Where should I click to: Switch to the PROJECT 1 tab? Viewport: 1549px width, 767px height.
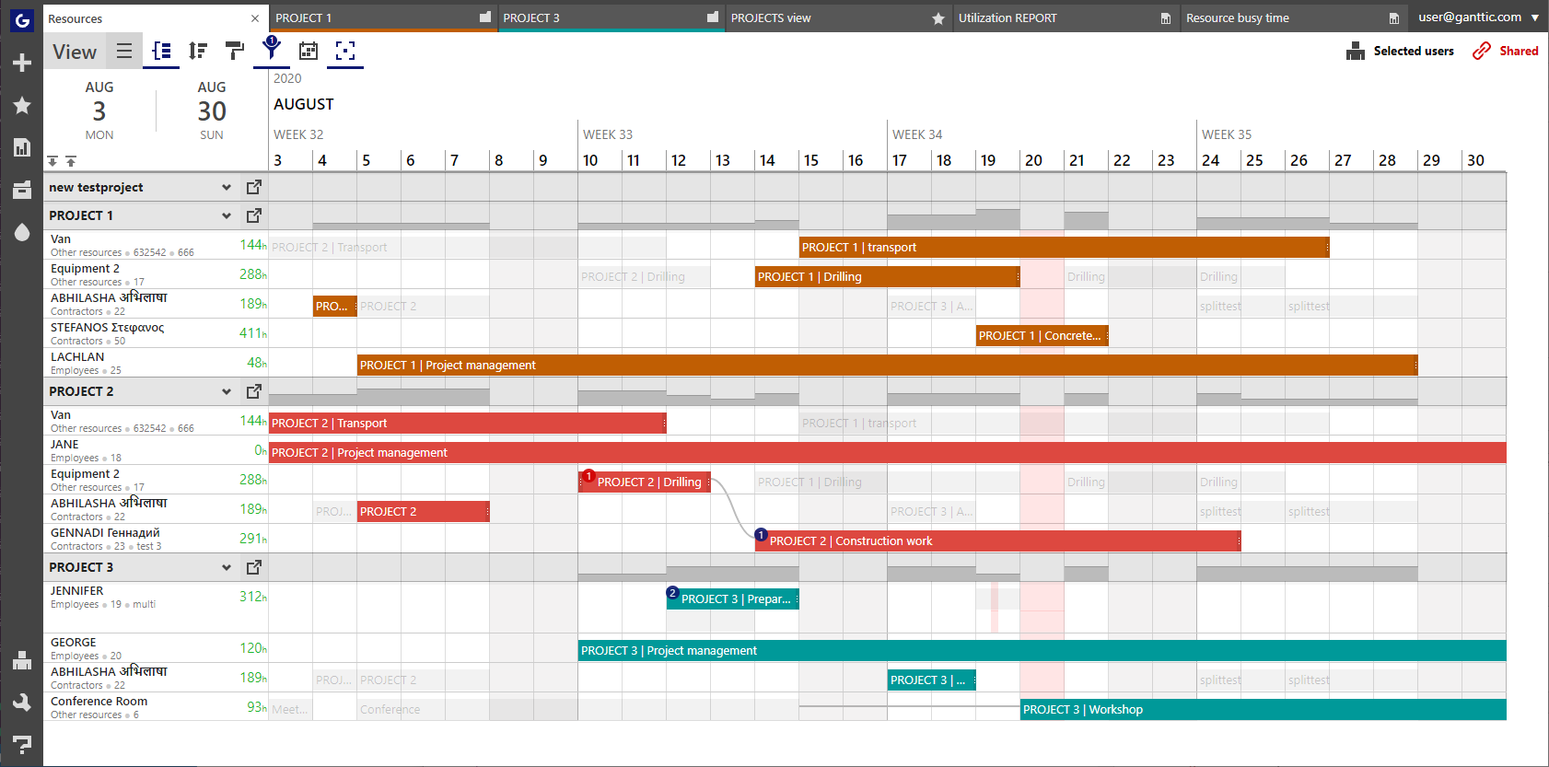point(384,17)
